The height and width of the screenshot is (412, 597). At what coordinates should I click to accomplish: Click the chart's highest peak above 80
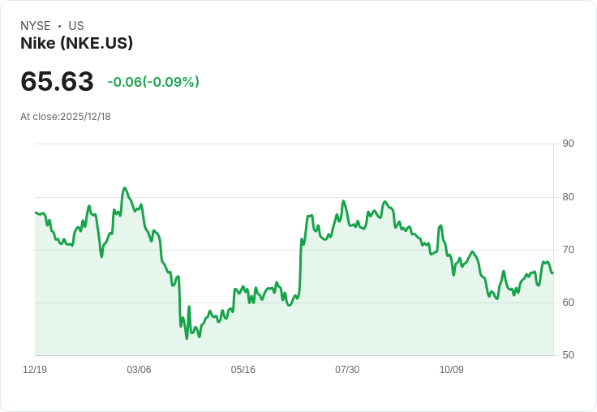(x=125, y=188)
